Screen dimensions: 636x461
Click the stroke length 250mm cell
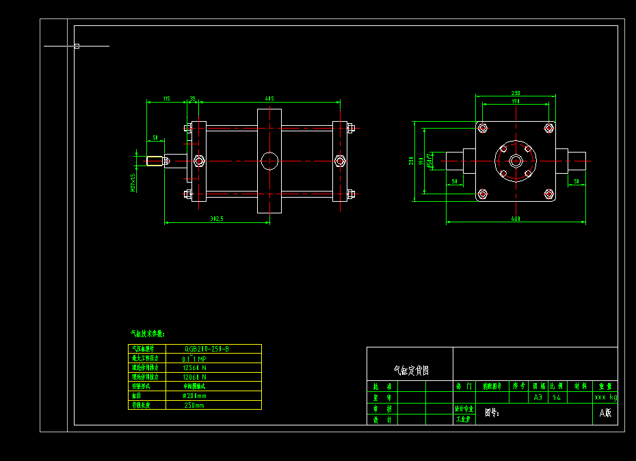click(x=193, y=404)
